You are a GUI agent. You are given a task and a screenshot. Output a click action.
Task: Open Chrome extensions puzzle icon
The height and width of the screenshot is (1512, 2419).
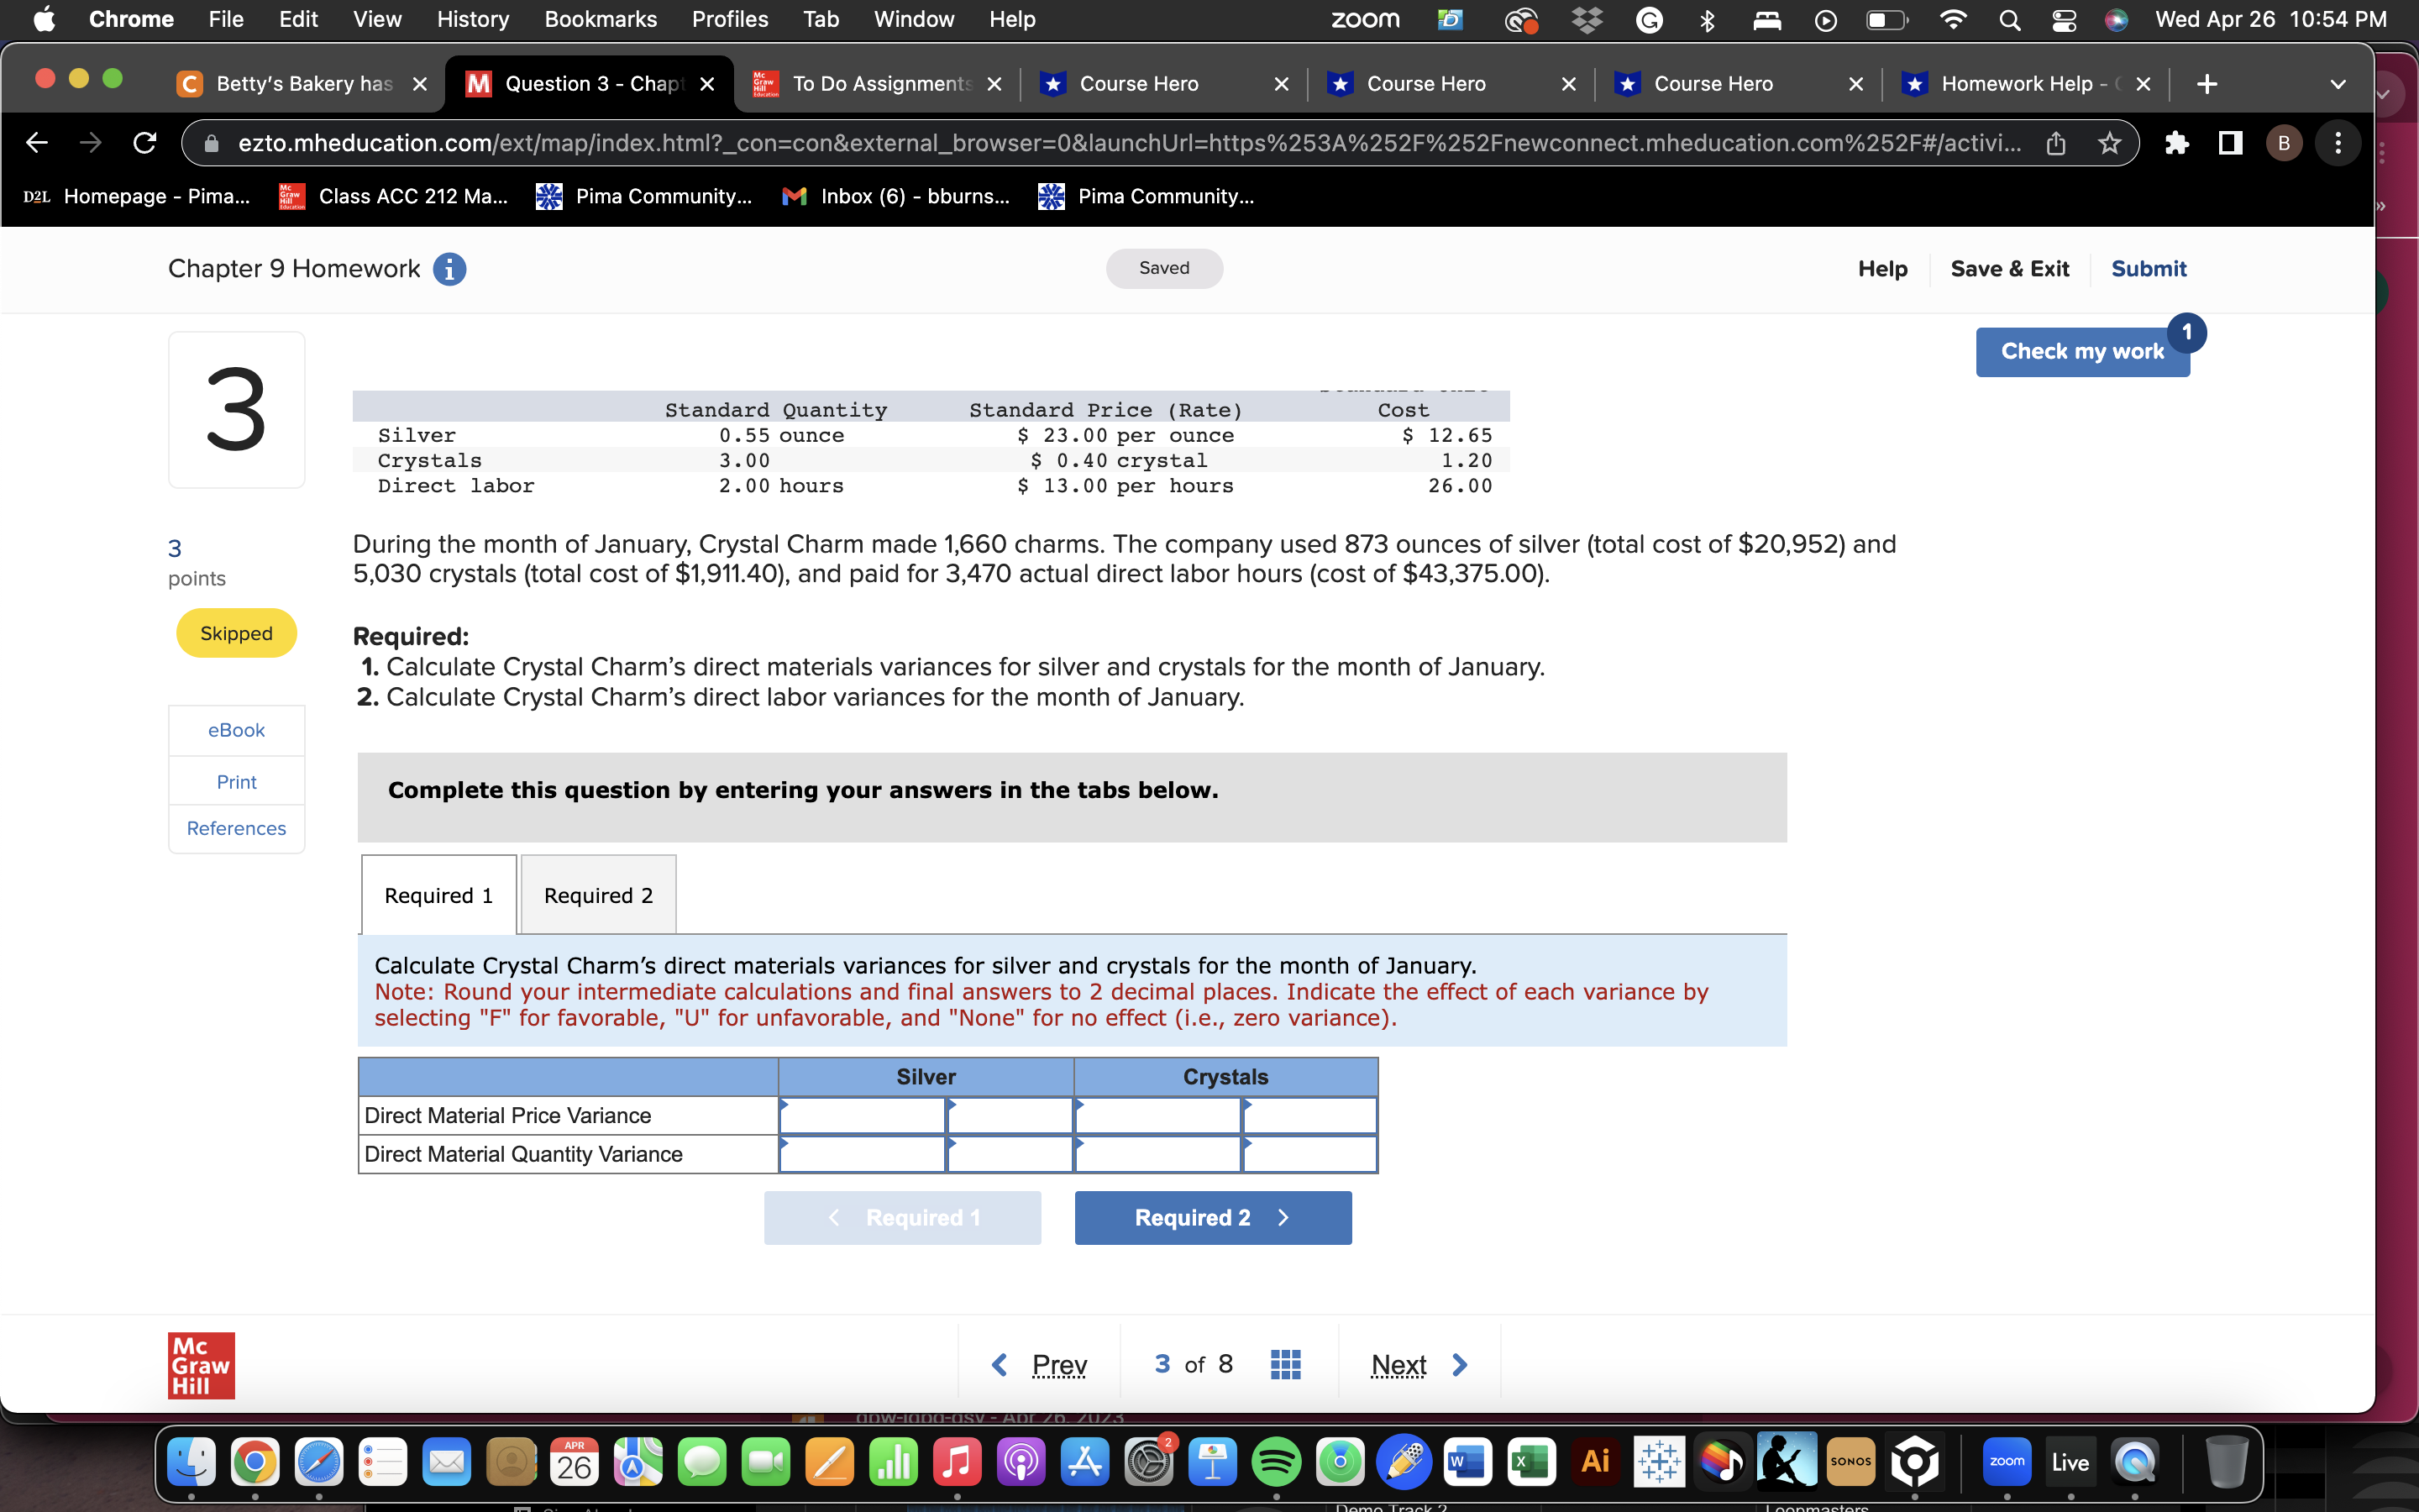click(2176, 143)
